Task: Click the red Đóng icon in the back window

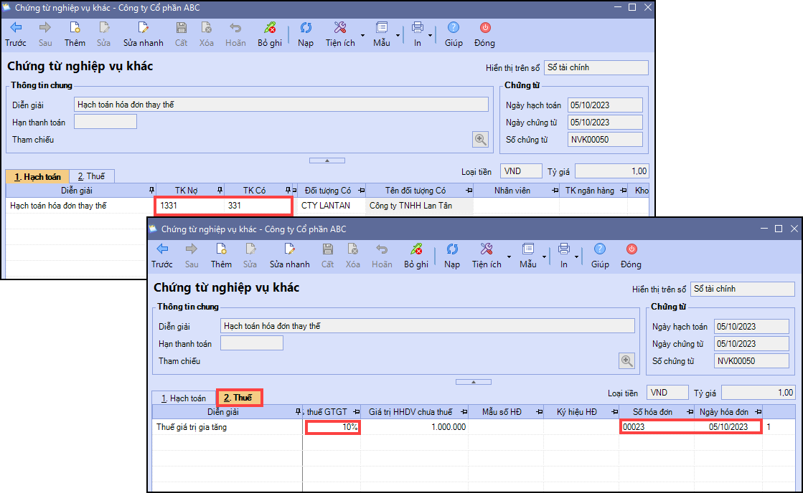Action: point(484,28)
